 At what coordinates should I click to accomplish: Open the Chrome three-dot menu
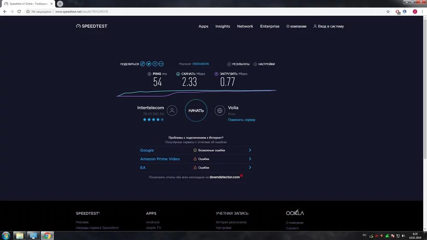coord(422,12)
